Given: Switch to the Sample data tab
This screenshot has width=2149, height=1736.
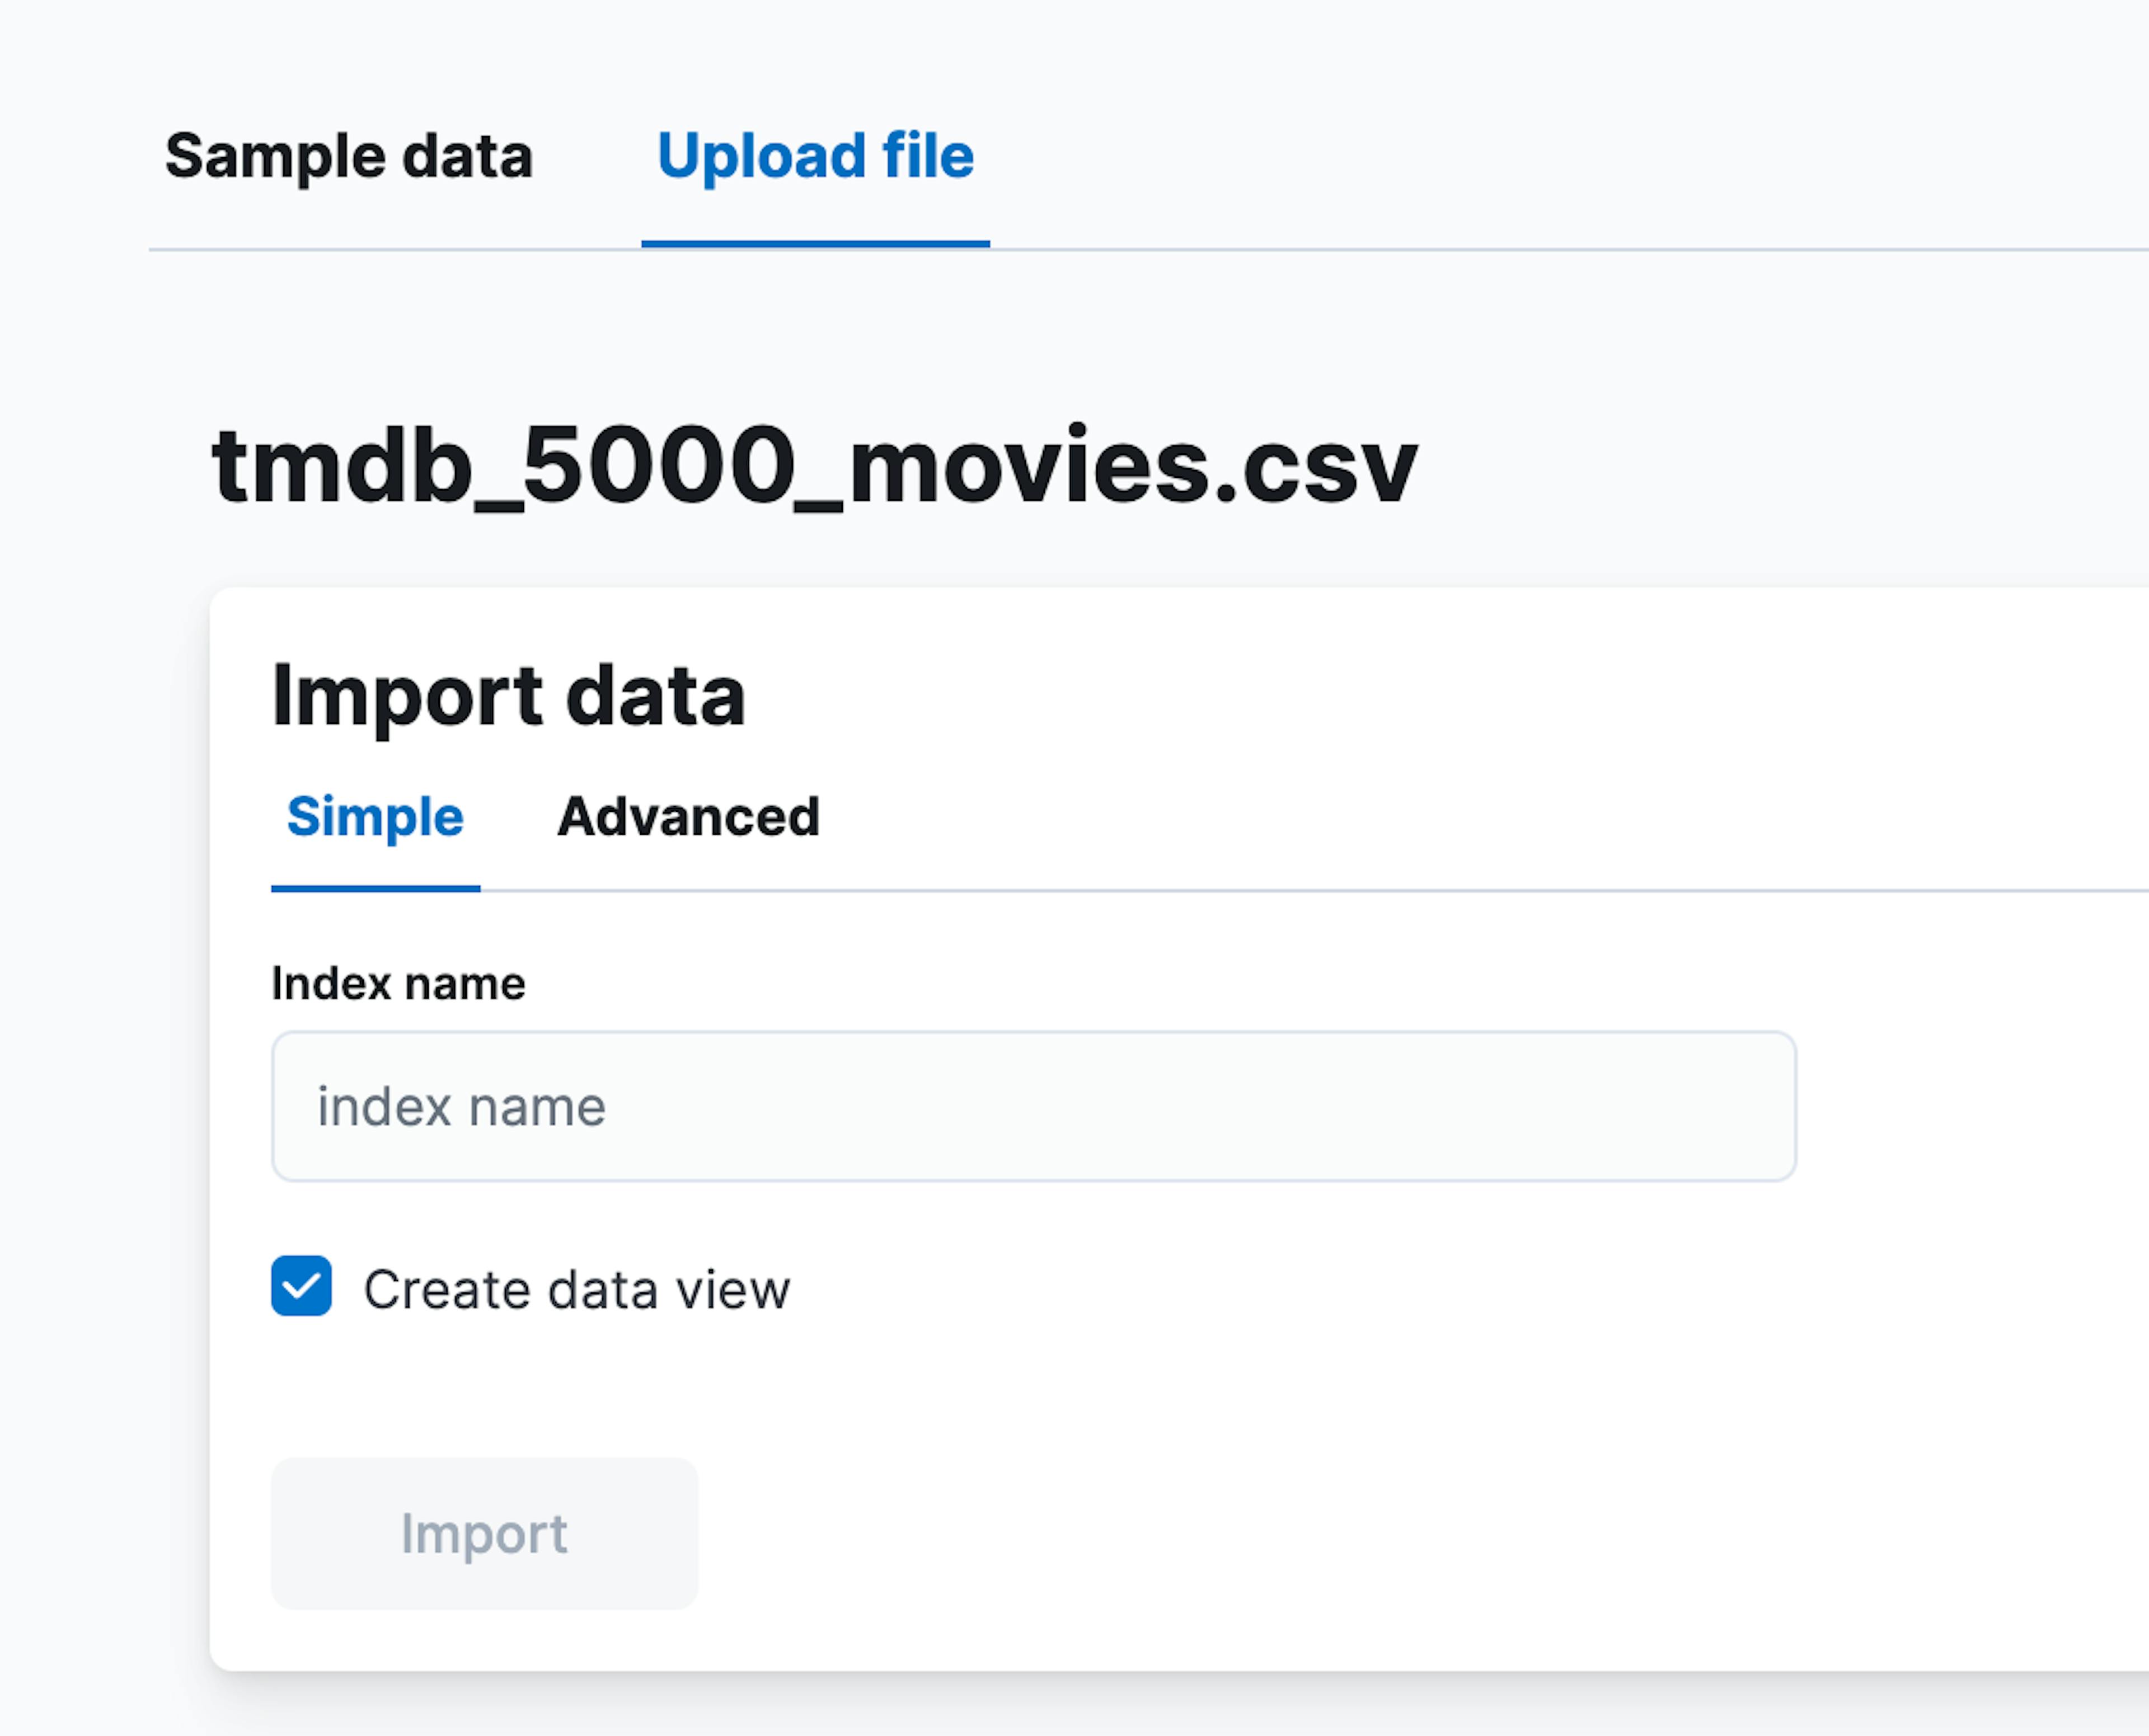Looking at the screenshot, I should 348,157.
